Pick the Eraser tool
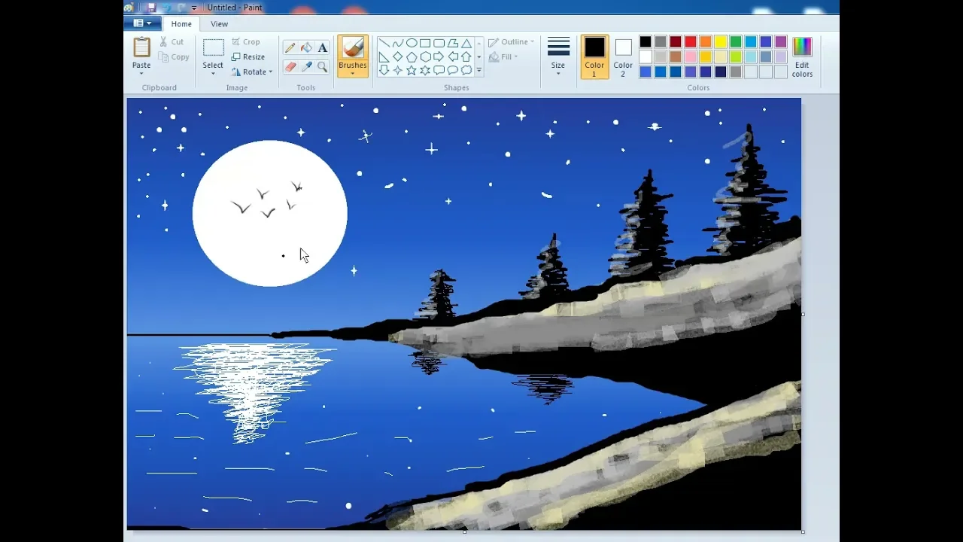Screen dimensions: 963x542 (x=290, y=67)
